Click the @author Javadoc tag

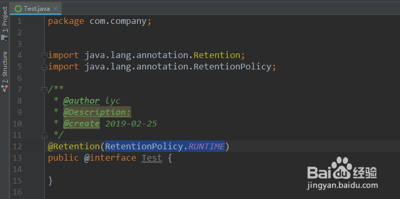[81, 101]
